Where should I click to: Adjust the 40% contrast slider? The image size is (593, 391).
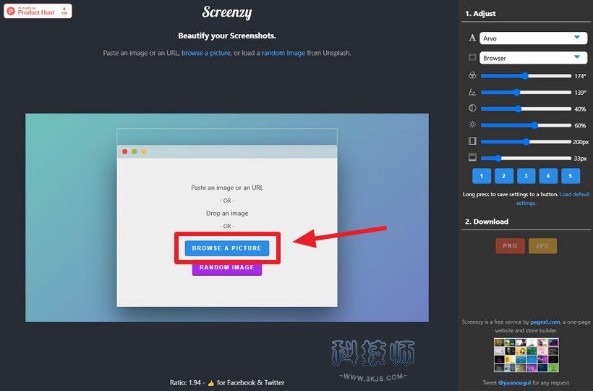pyautogui.click(x=526, y=109)
